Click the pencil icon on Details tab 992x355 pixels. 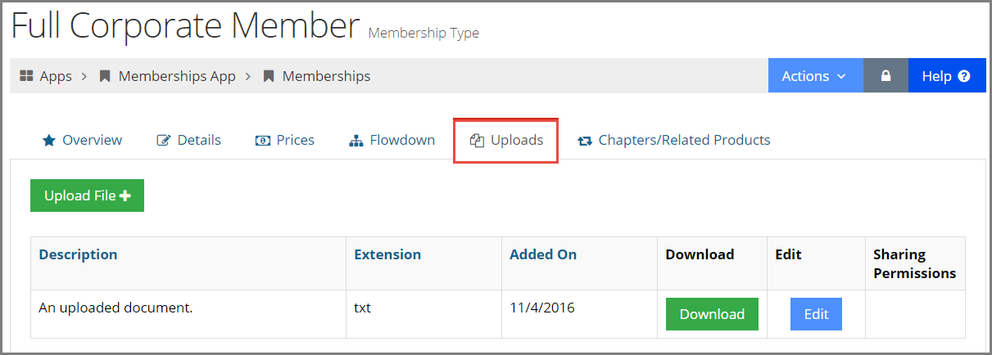[x=164, y=141]
